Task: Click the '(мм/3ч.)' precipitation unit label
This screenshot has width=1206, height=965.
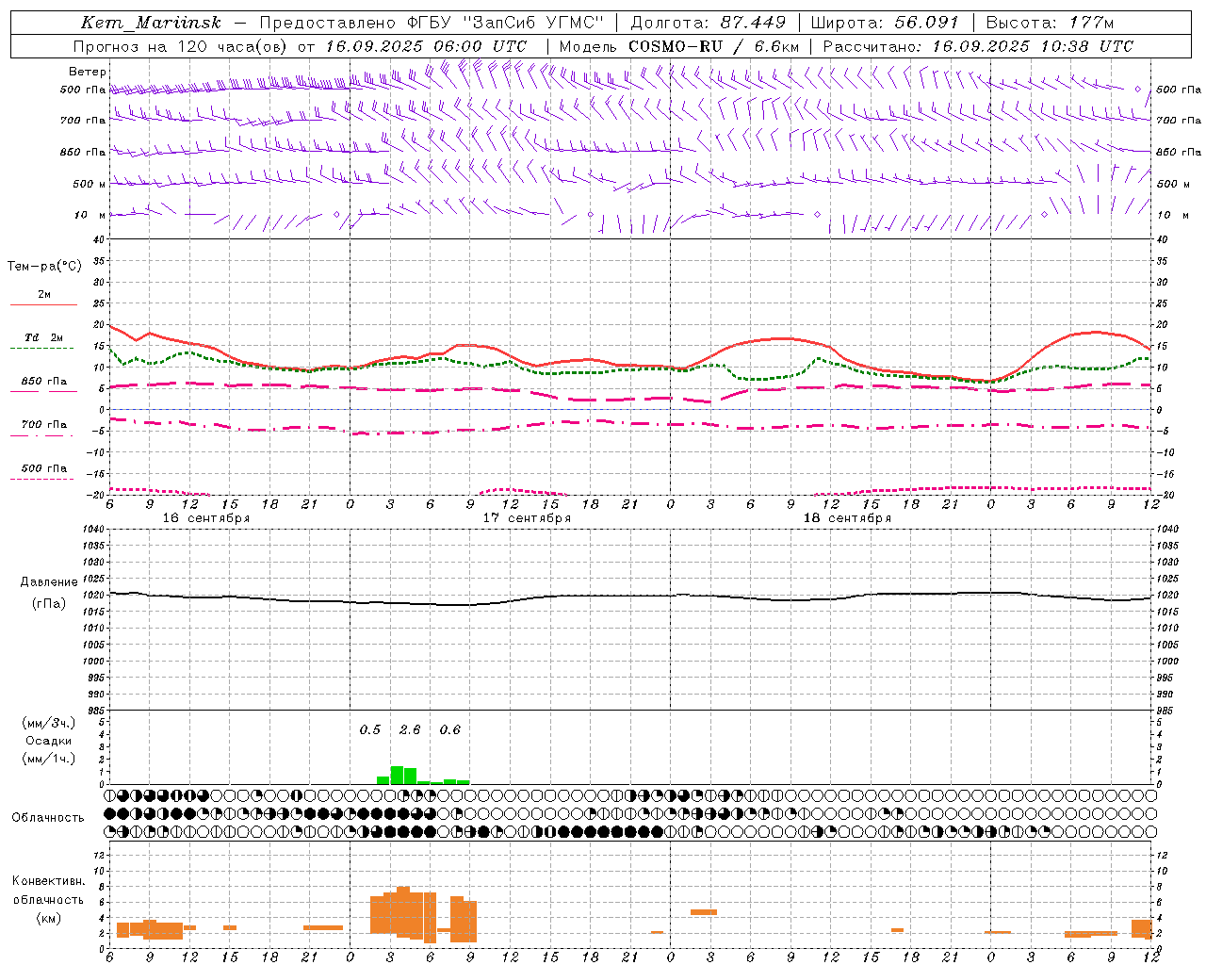Action: pos(48,723)
